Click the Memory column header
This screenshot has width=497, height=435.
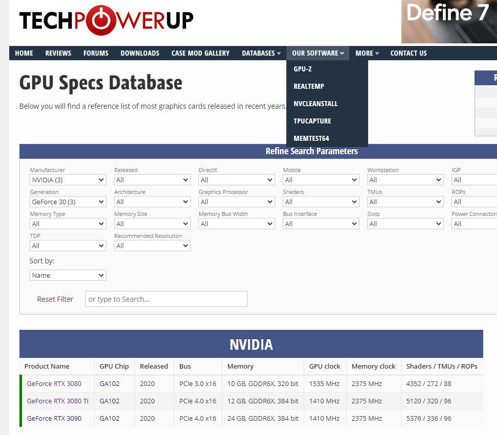pyautogui.click(x=241, y=366)
